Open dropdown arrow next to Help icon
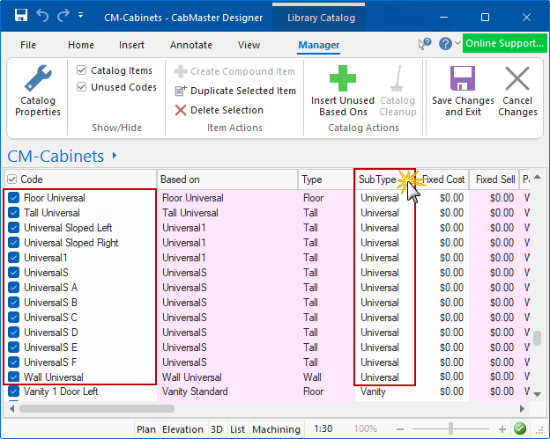This screenshot has width=550, height=439. [x=457, y=43]
